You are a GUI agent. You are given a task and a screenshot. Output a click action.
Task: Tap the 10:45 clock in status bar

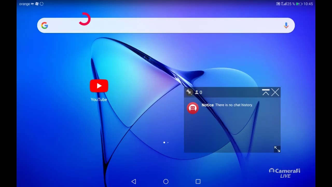pyautogui.click(x=308, y=4)
